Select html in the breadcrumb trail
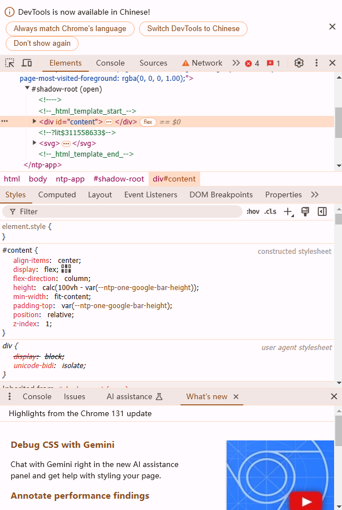The height and width of the screenshot is (510, 342). 12,179
